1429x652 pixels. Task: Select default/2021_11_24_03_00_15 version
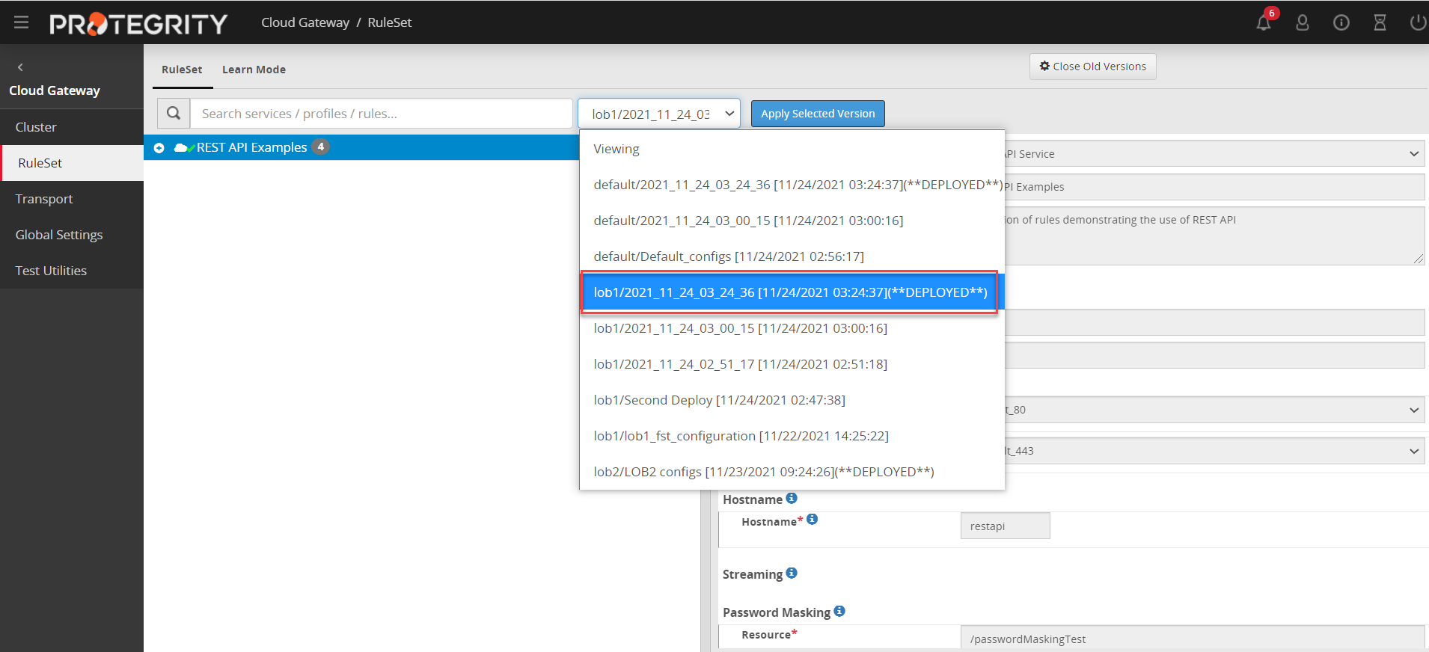click(x=792, y=221)
